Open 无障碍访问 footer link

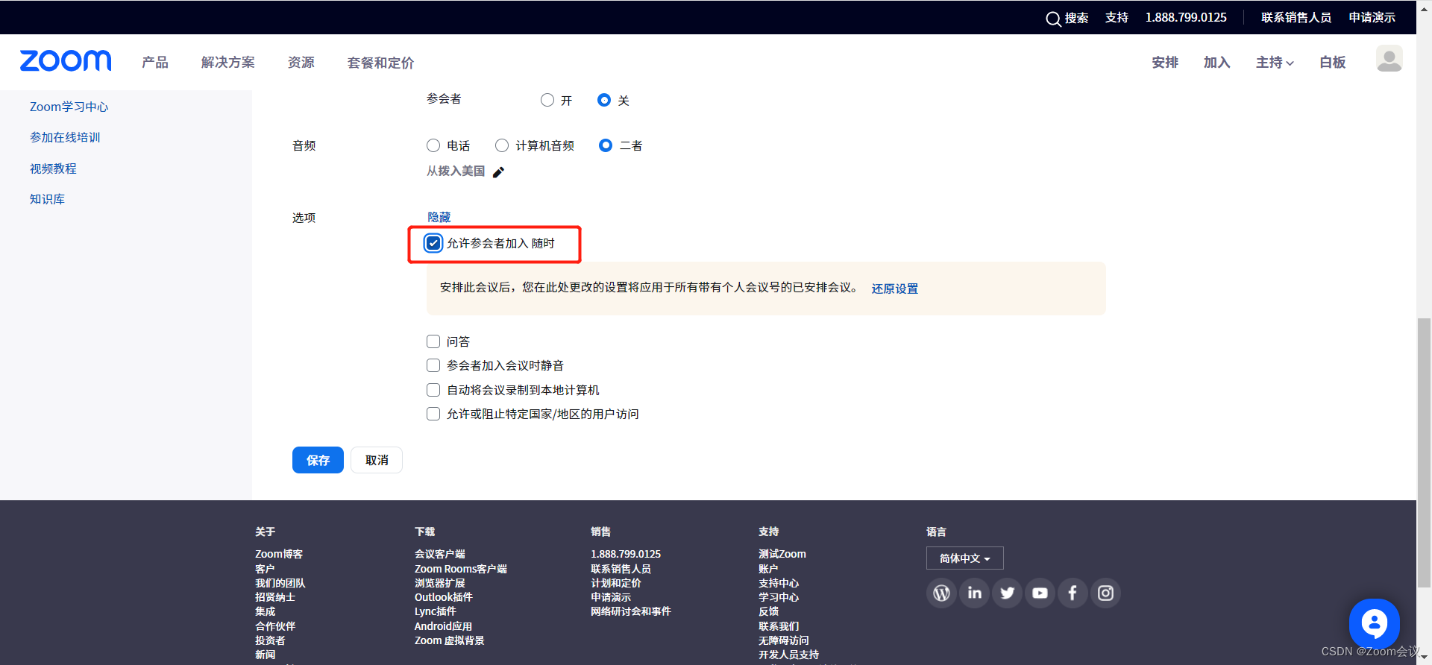tap(784, 640)
